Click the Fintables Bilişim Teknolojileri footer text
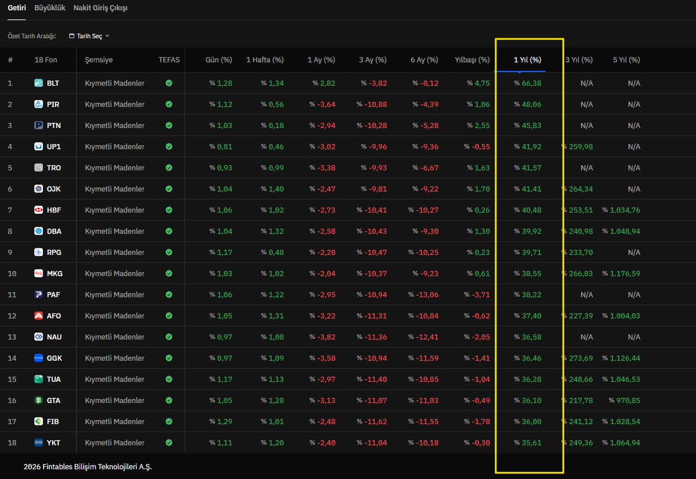Screen dimensions: 696x479 88,466
